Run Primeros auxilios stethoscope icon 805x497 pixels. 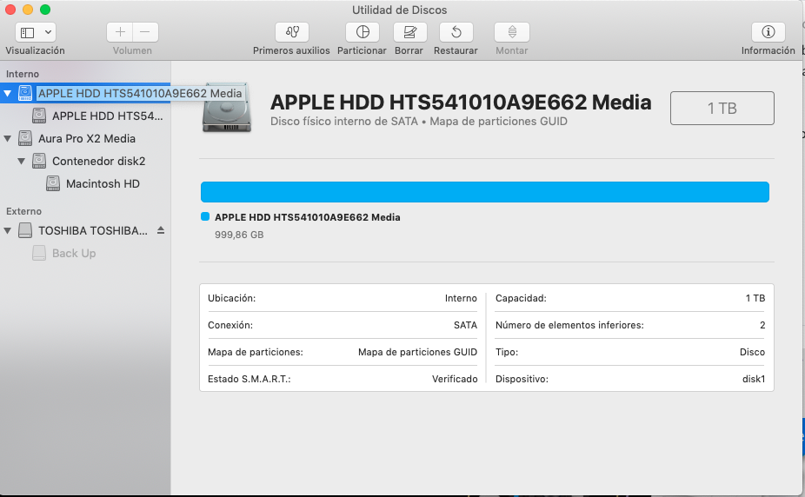coord(292,32)
